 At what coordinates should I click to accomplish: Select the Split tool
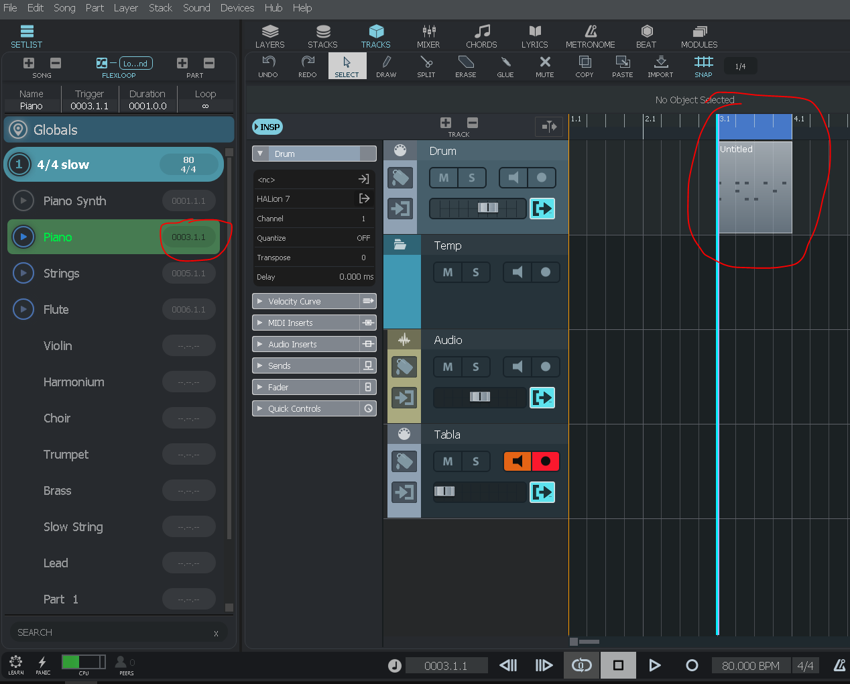(426, 66)
